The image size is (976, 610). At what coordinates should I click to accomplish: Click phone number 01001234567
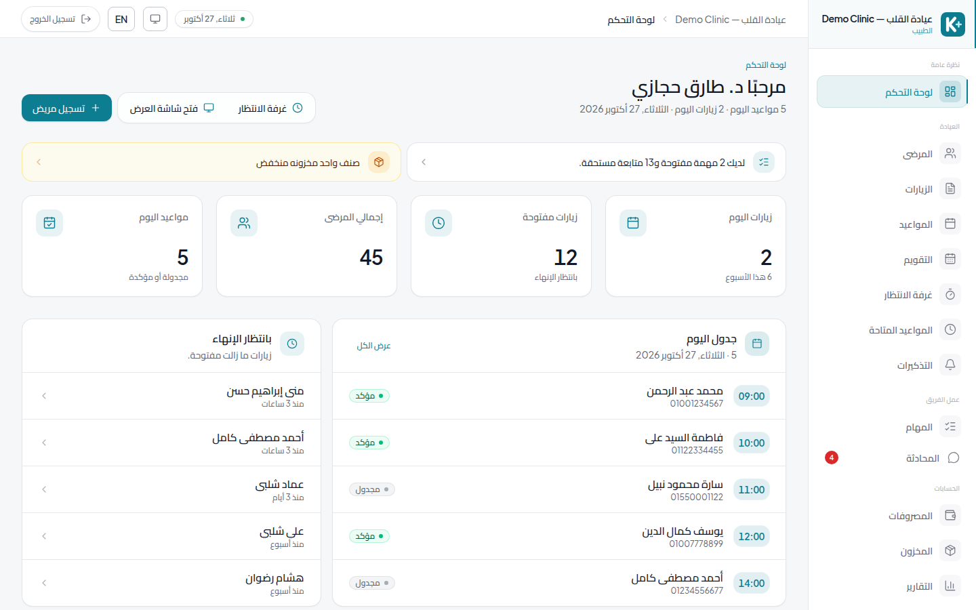point(697,404)
